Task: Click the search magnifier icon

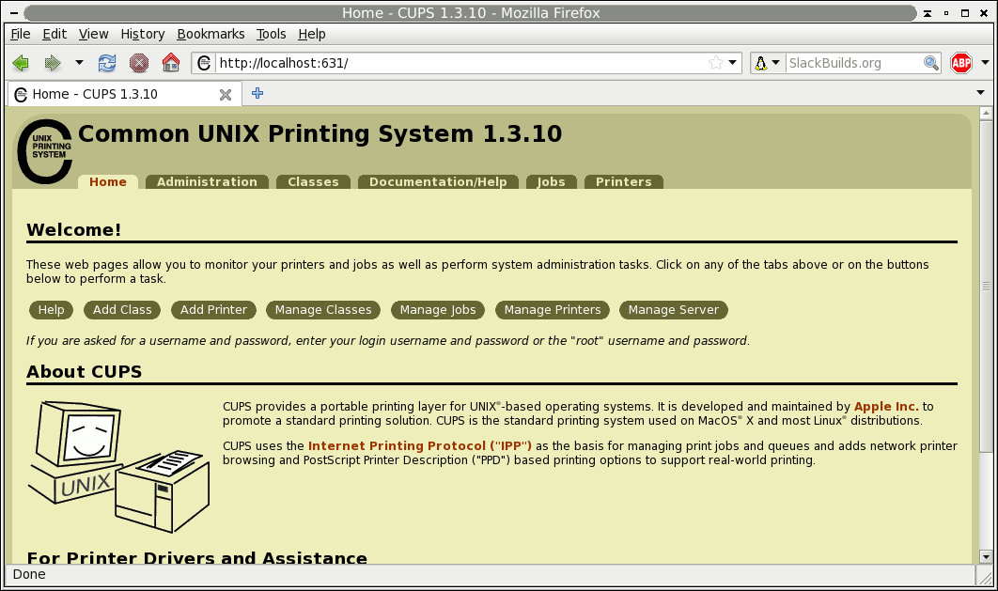Action: coord(931,63)
